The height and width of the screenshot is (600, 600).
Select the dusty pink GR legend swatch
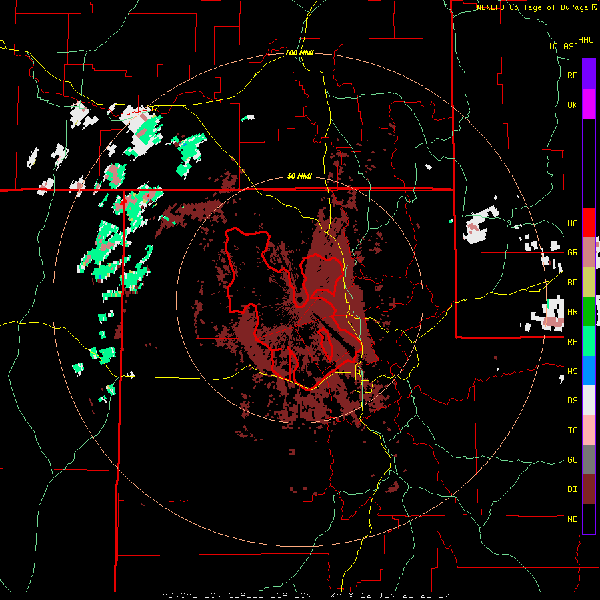(589, 253)
